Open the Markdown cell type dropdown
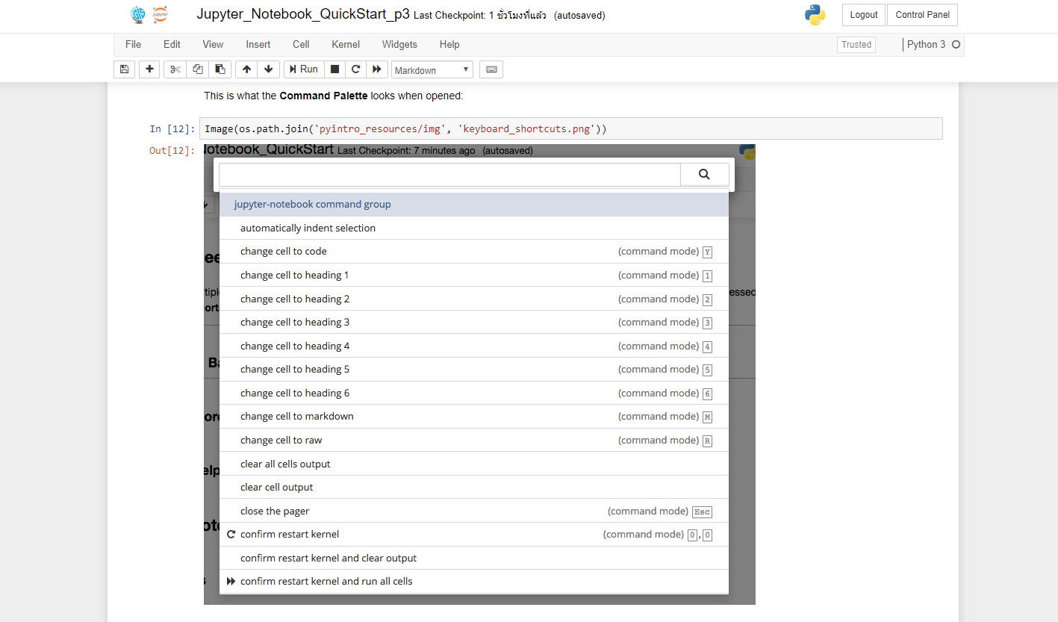1058x622 pixels. [432, 69]
